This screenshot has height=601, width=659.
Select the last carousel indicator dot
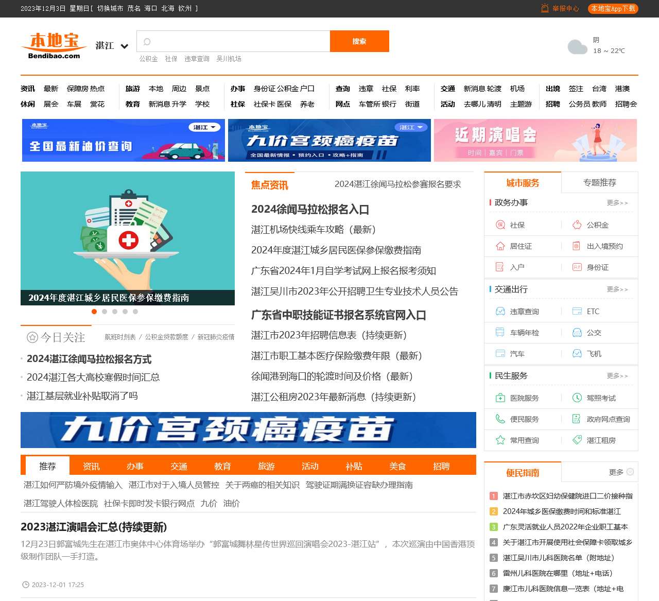(135, 312)
